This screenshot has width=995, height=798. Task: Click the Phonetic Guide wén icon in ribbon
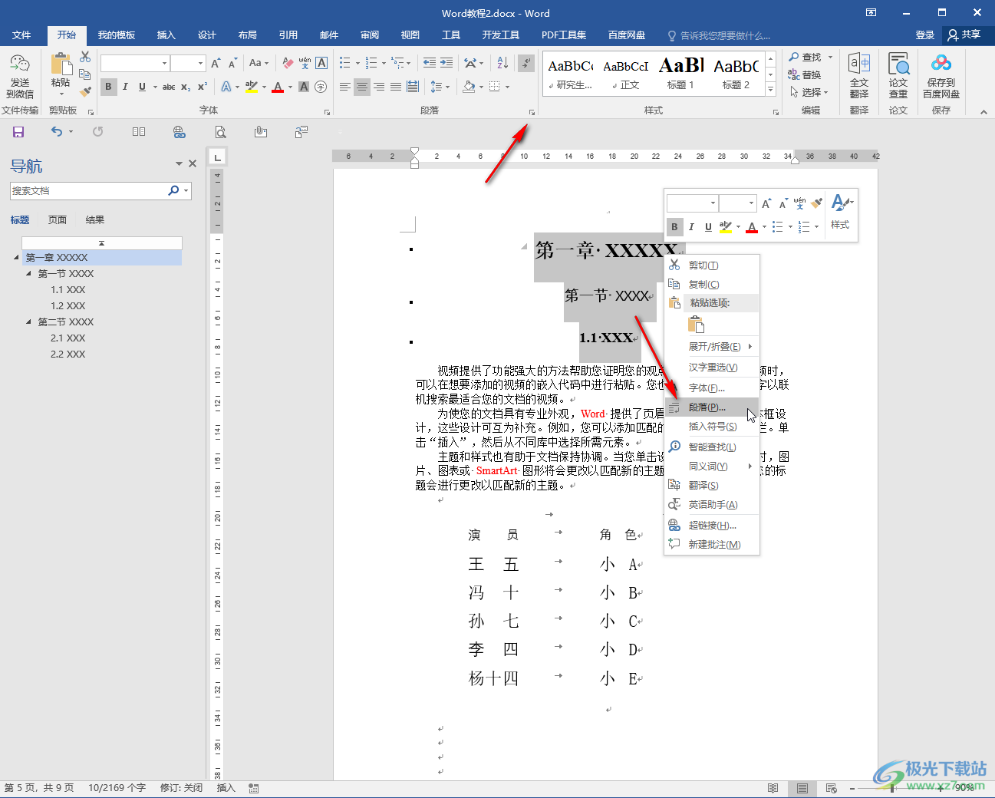pos(305,63)
